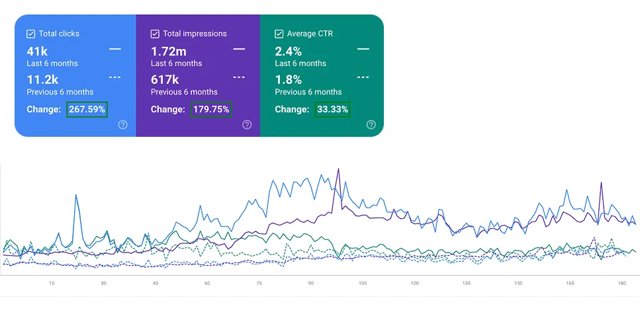The height and width of the screenshot is (310, 640).
Task: Click the "Total impressions" card title
Action: pos(195,34)
